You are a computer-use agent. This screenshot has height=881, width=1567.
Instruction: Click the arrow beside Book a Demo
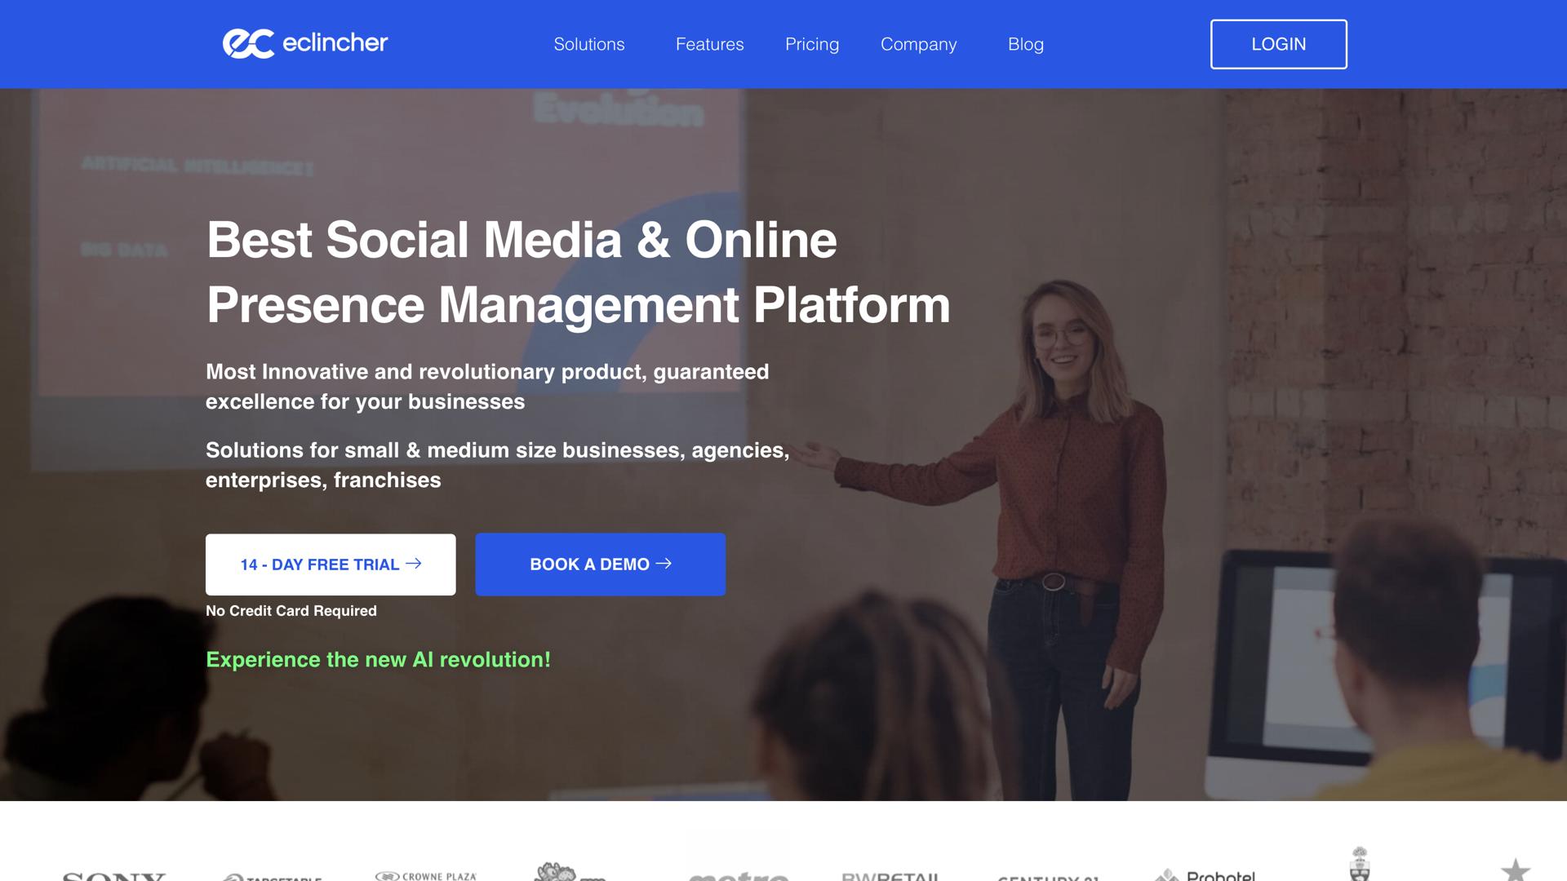point(664,564)
